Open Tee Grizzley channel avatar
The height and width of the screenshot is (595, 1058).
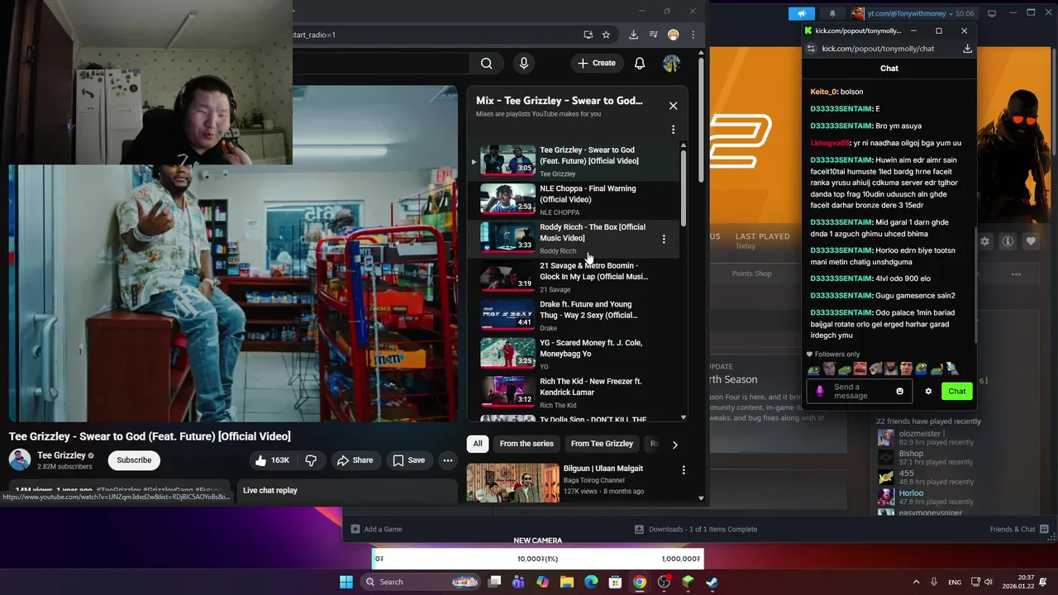click(20, 459)
